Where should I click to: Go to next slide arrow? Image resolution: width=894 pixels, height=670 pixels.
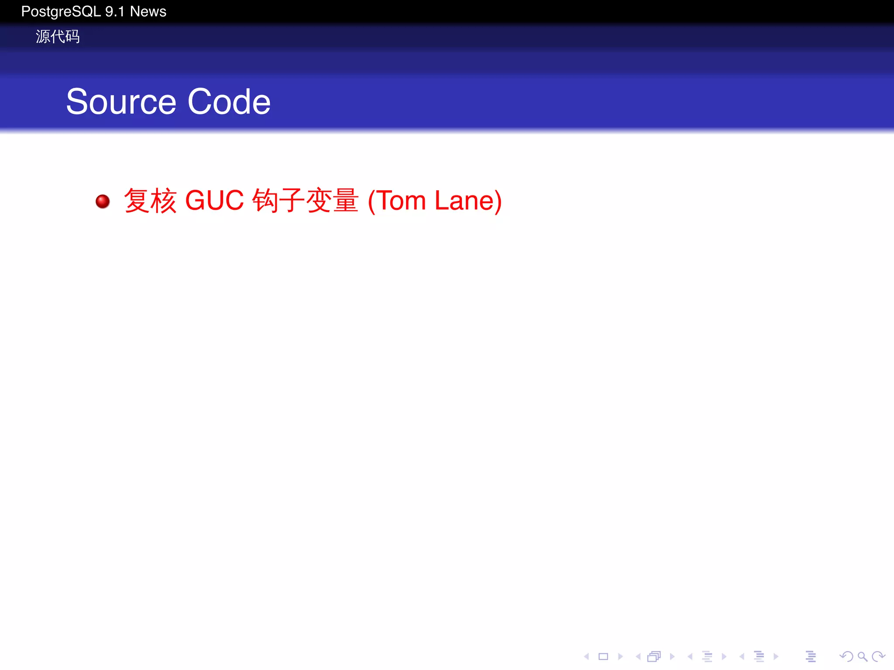[x=620, y=656]
